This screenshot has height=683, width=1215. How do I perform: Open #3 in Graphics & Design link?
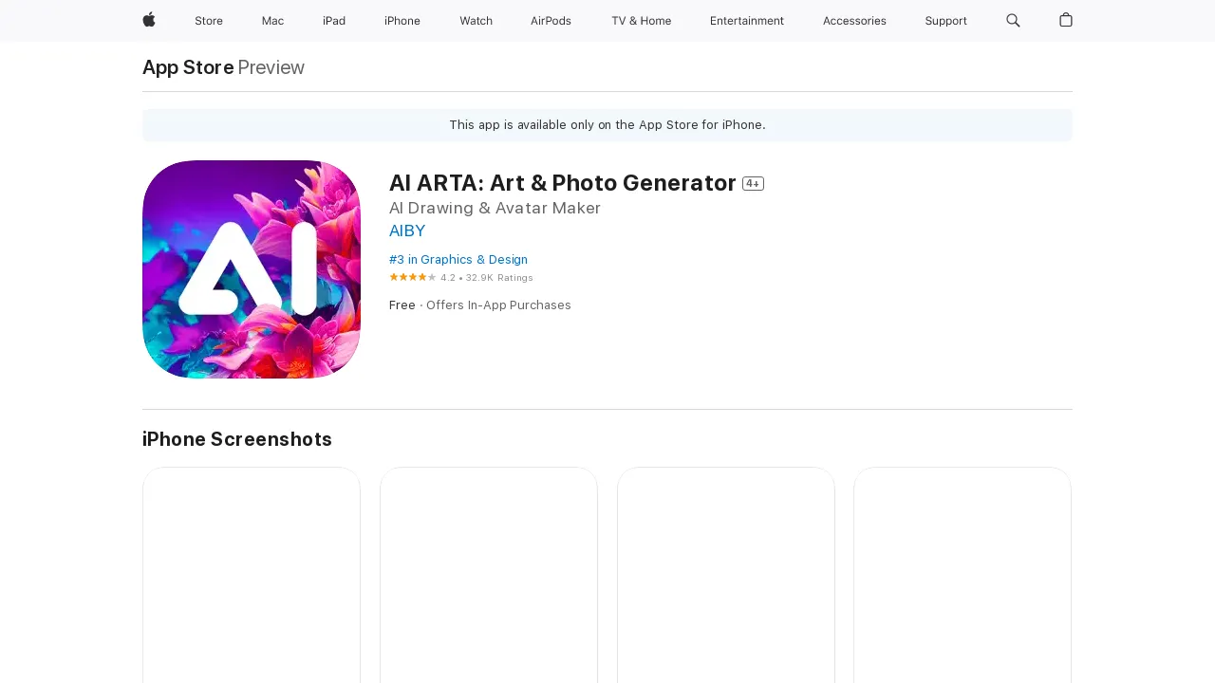click(x=458, y=259)
